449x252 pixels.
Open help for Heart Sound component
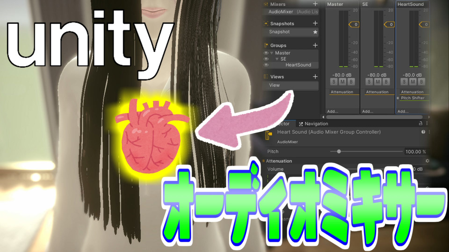423,132
